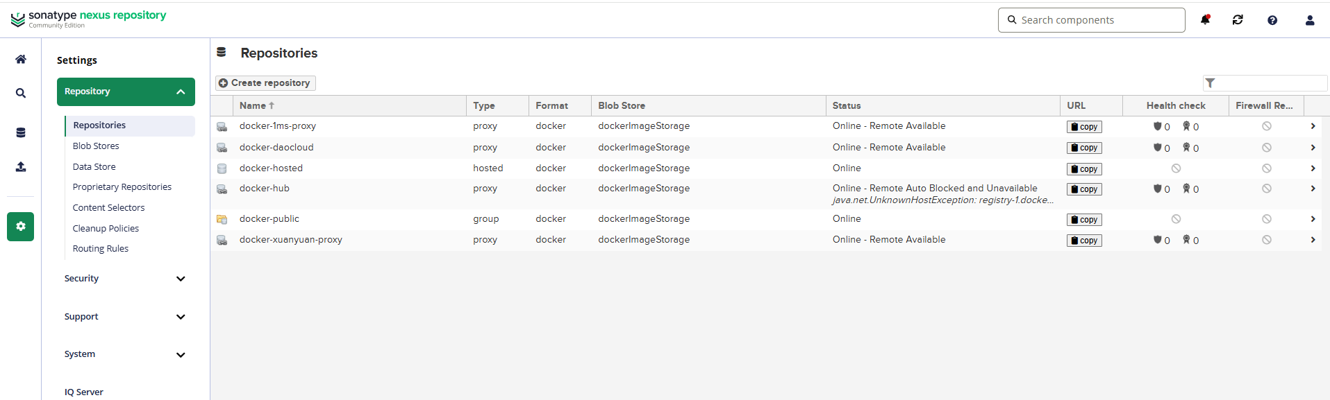Open the upload icon in the left sidebar
The image size is (1330, 400).
[21, 166]
